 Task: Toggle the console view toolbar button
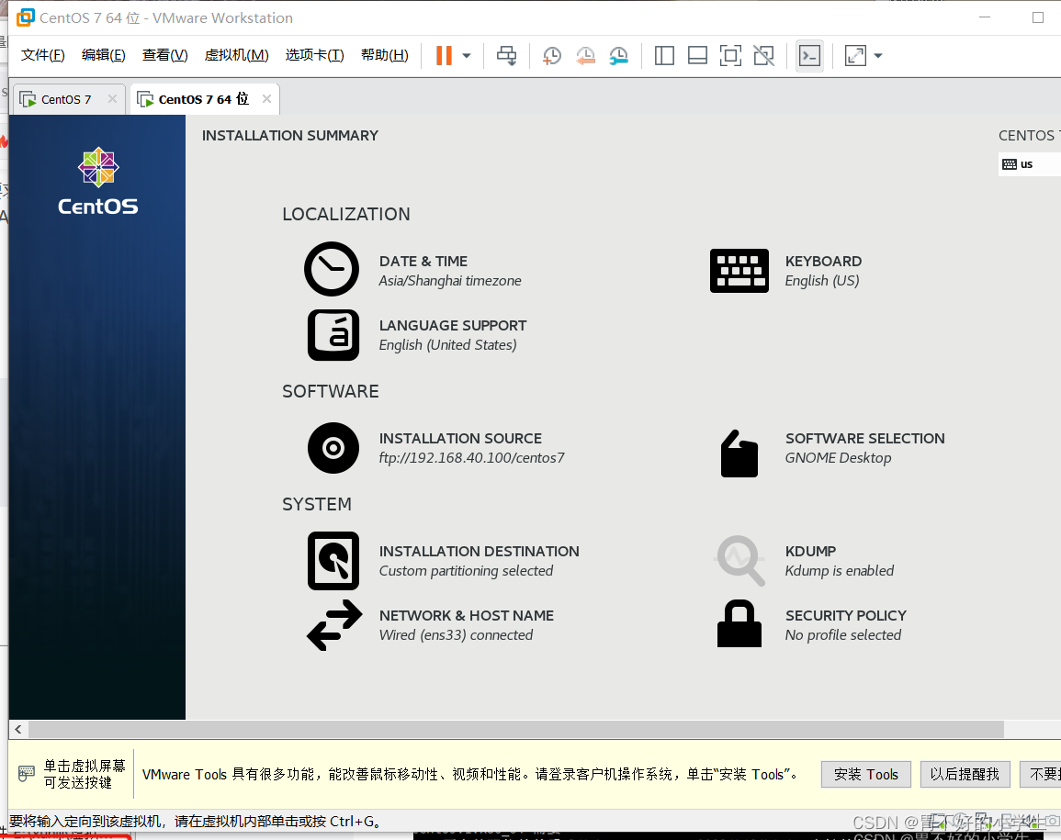tap(808, 56)
